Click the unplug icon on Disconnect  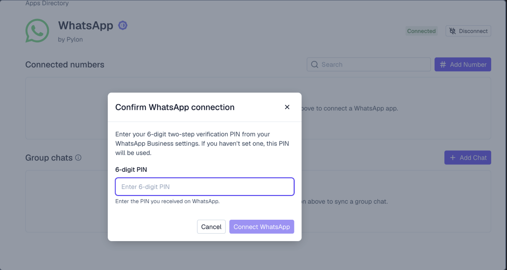pyautogui.click(x=452, y=31)
